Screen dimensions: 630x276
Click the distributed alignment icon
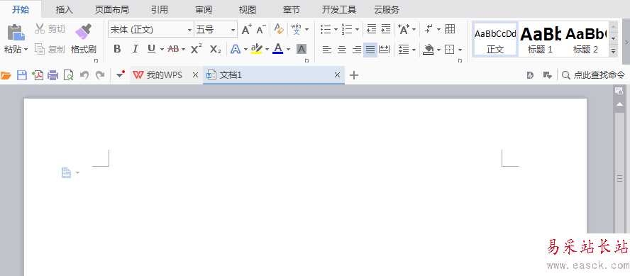[x=385, y=50]
